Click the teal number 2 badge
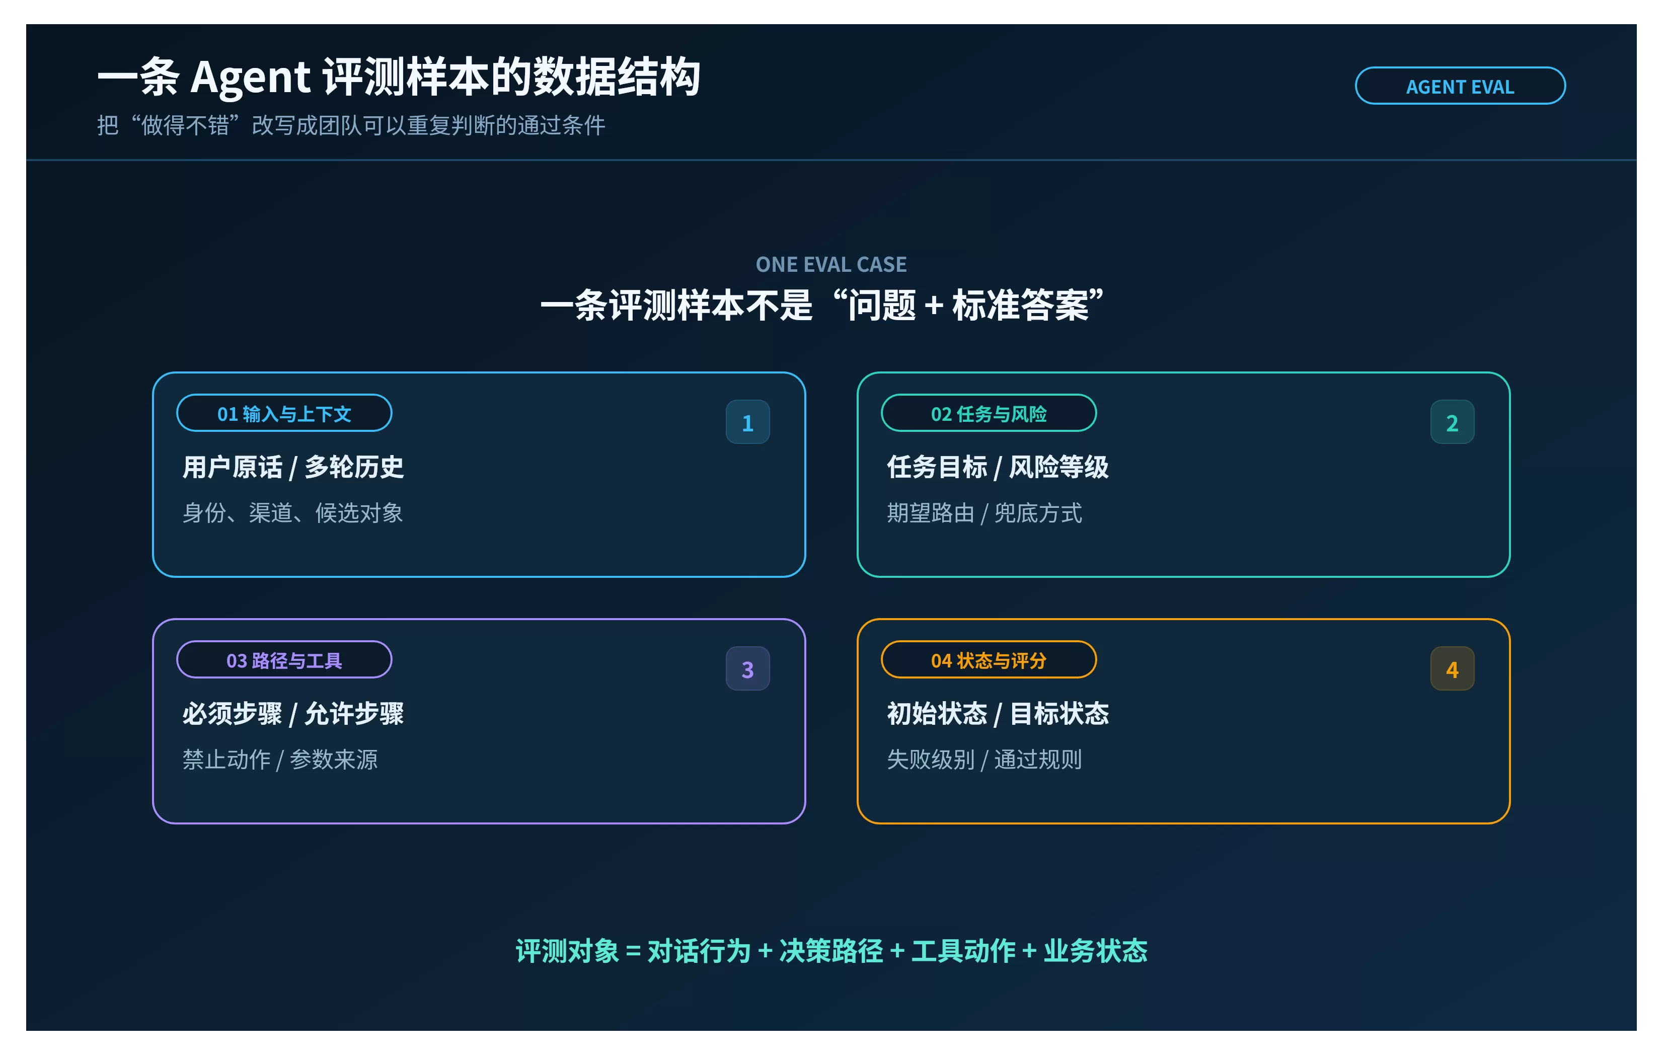 [x=1452, y=422]
